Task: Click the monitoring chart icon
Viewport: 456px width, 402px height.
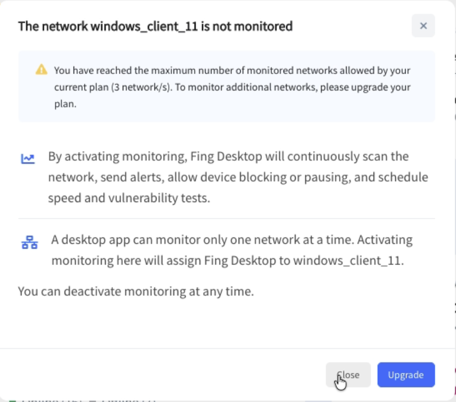Action: point(27,158)
